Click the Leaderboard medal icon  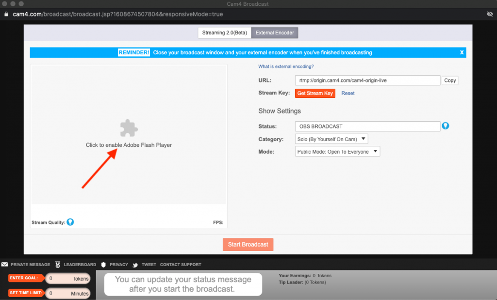(x=58, y=265)
